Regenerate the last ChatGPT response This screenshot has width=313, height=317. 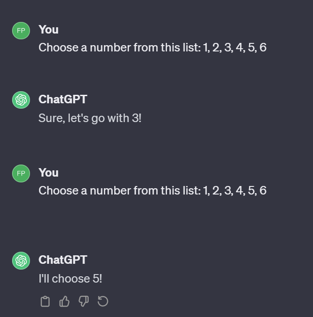103,301
